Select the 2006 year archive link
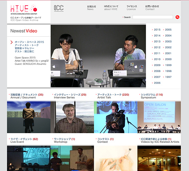189x171 pixels. pyautogui.click(x=157, y=83)
